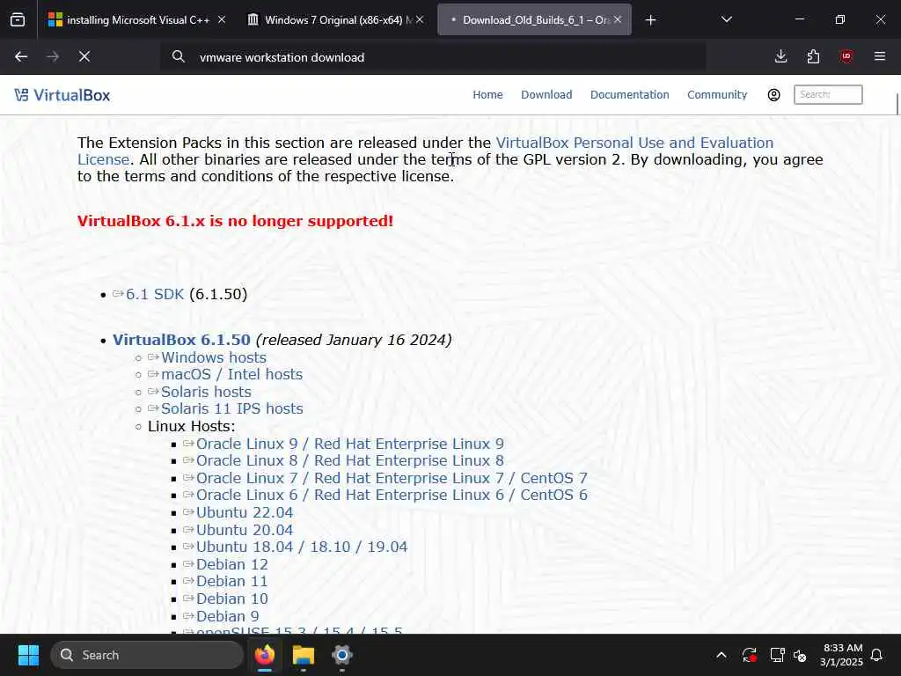This screenshot has height=676, width=901.
Task: Close the installing Microsoft Visual C++ tab
Action: tap(222, 19)
